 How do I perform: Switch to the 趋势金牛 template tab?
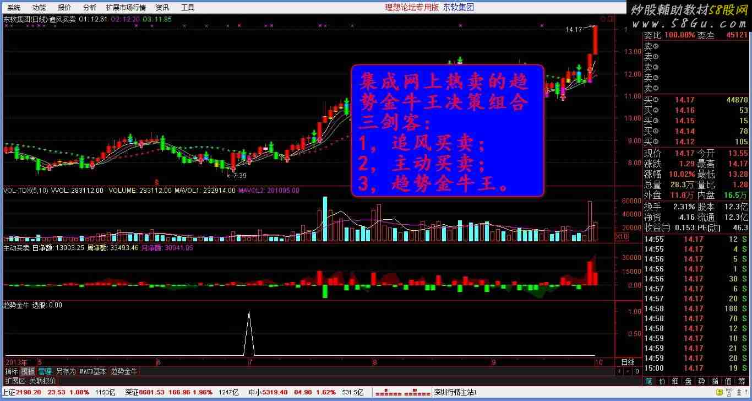[x=124, y=371]
